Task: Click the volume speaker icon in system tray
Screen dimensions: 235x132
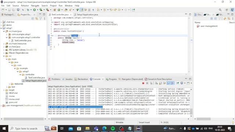Action: click(x=206, y=129)
